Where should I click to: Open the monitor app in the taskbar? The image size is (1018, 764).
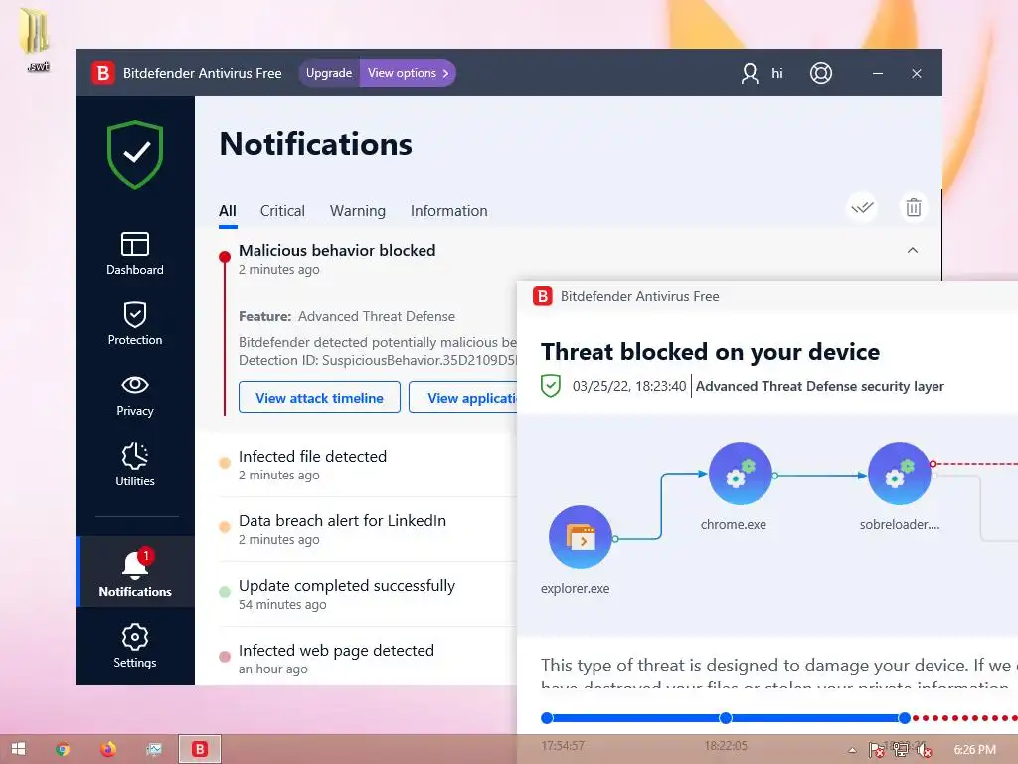(154, 749)
